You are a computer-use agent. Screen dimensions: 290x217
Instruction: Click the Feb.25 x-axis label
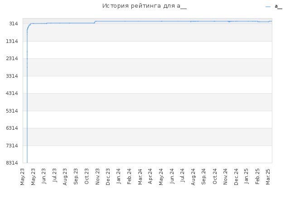[257, 176]
